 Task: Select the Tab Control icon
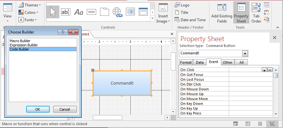(x=105, y=12)
